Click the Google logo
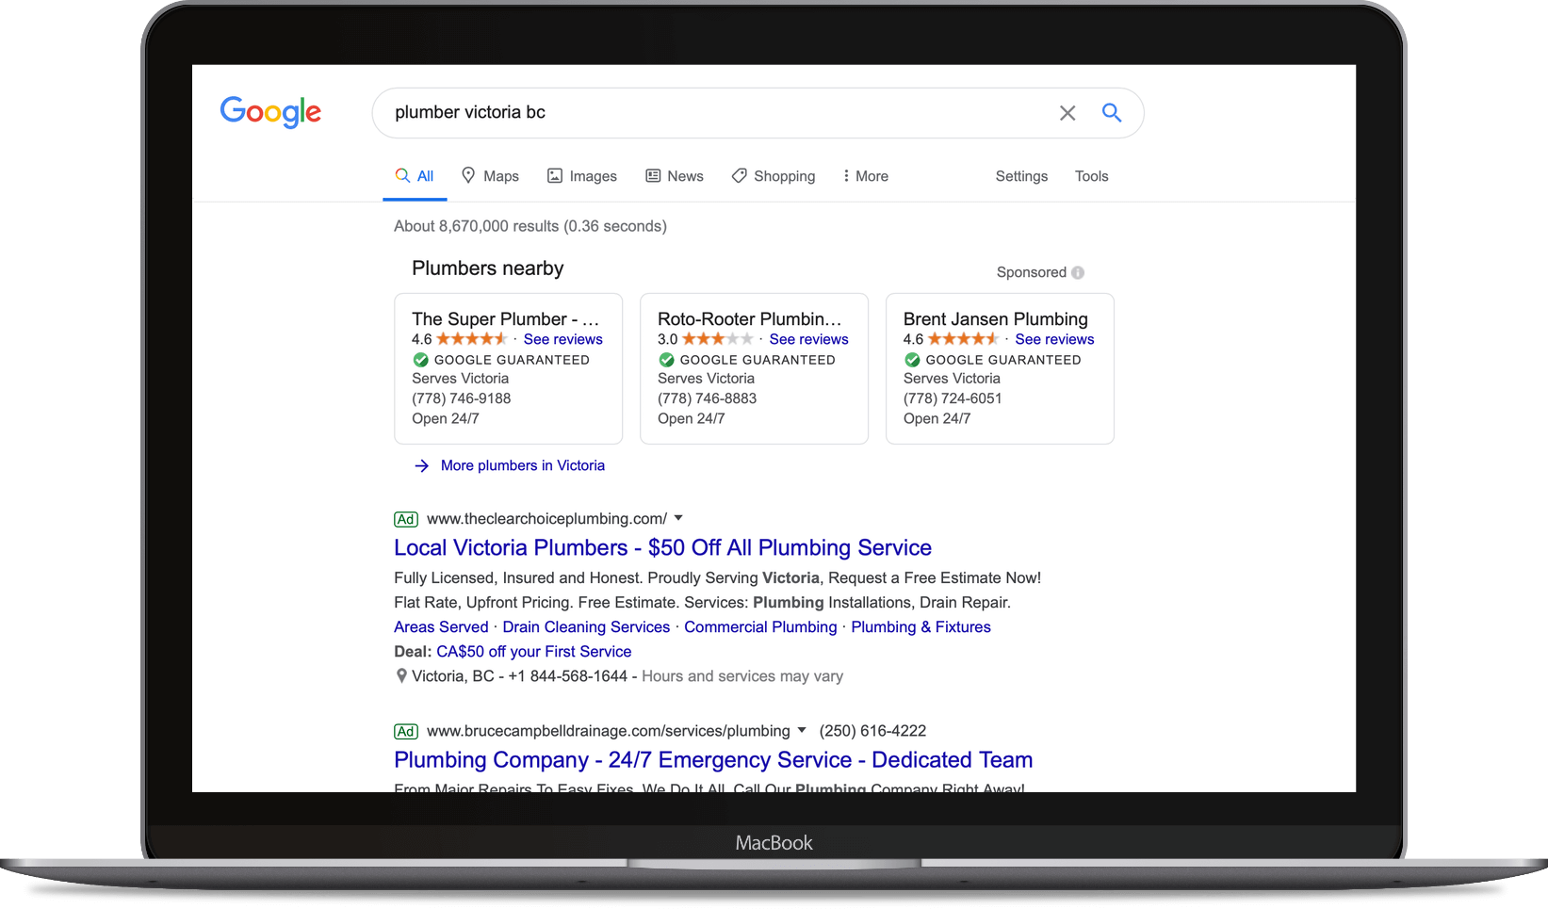Screen dimensions: 1548x909 [269, 112]
